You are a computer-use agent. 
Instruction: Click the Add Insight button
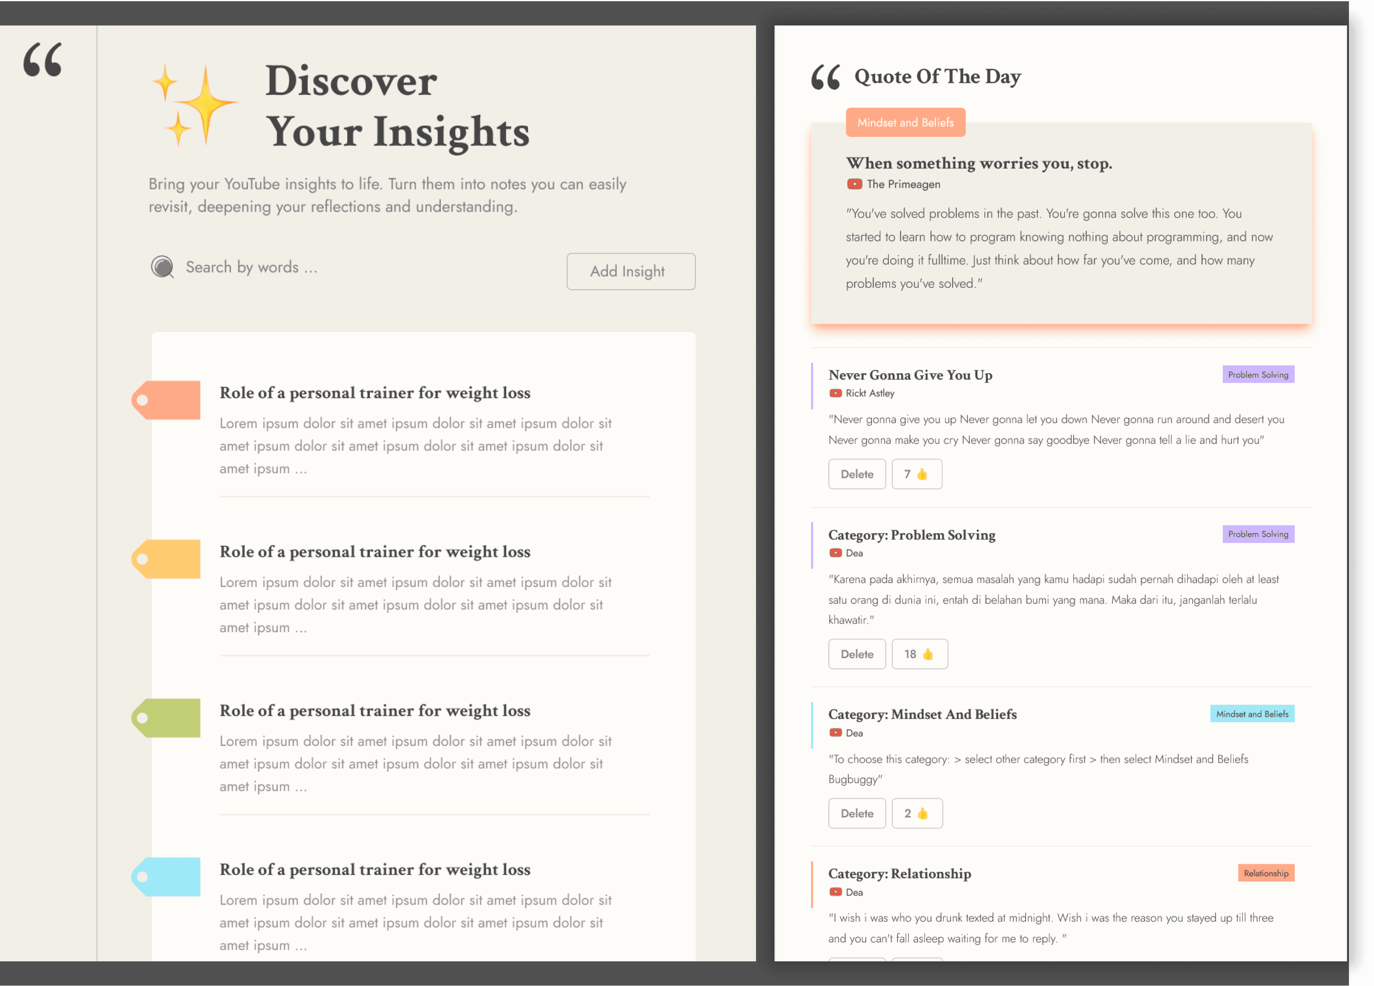click(x=631, y=272)
